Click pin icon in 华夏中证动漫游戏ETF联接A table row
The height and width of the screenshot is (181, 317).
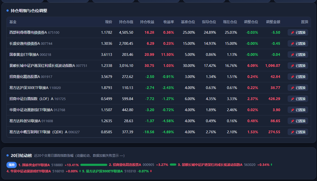(x=292, y=110)
